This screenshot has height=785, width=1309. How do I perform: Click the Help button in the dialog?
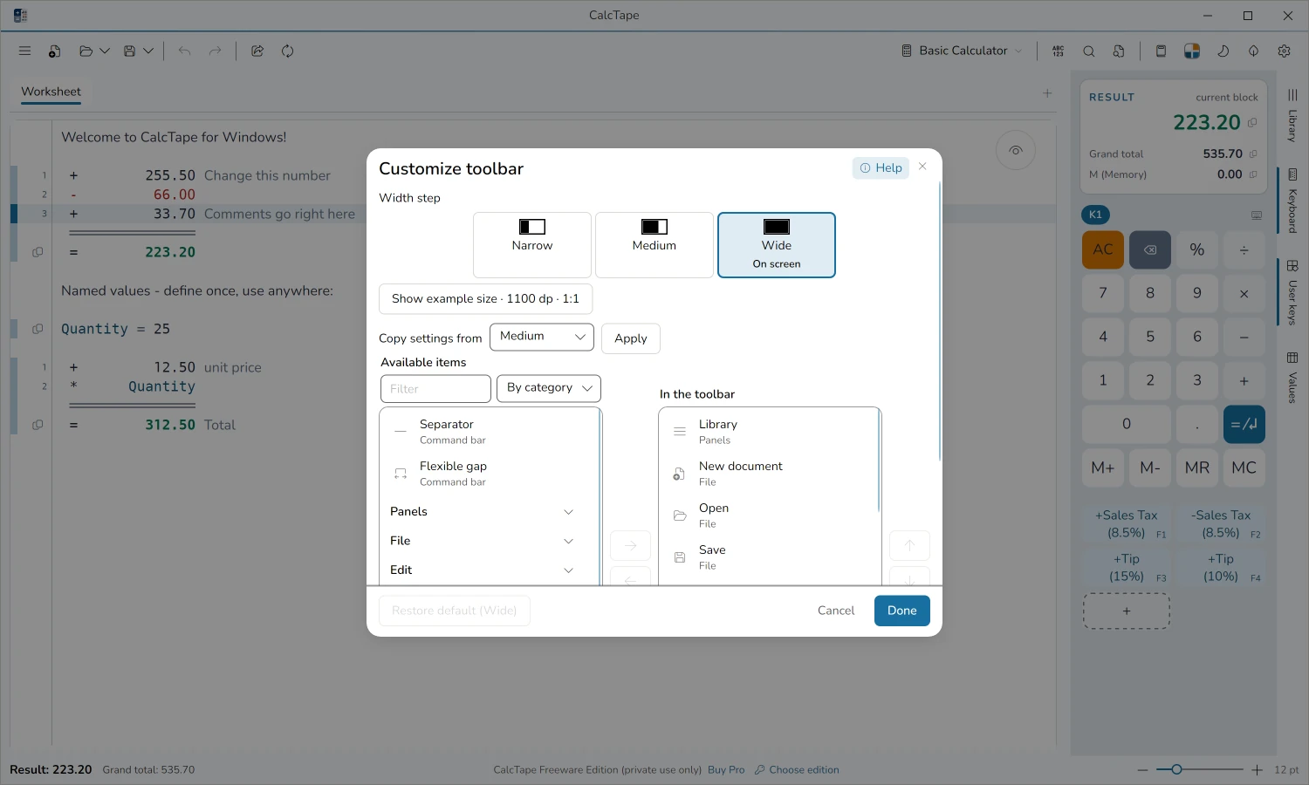881,167
